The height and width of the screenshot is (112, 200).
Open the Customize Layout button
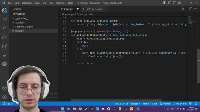coord(179,3)
